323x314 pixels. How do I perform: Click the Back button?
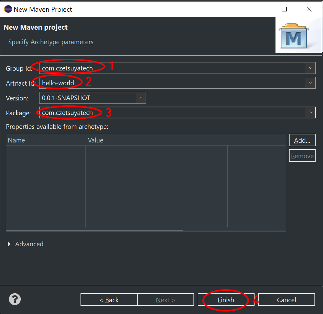[109, 299]
